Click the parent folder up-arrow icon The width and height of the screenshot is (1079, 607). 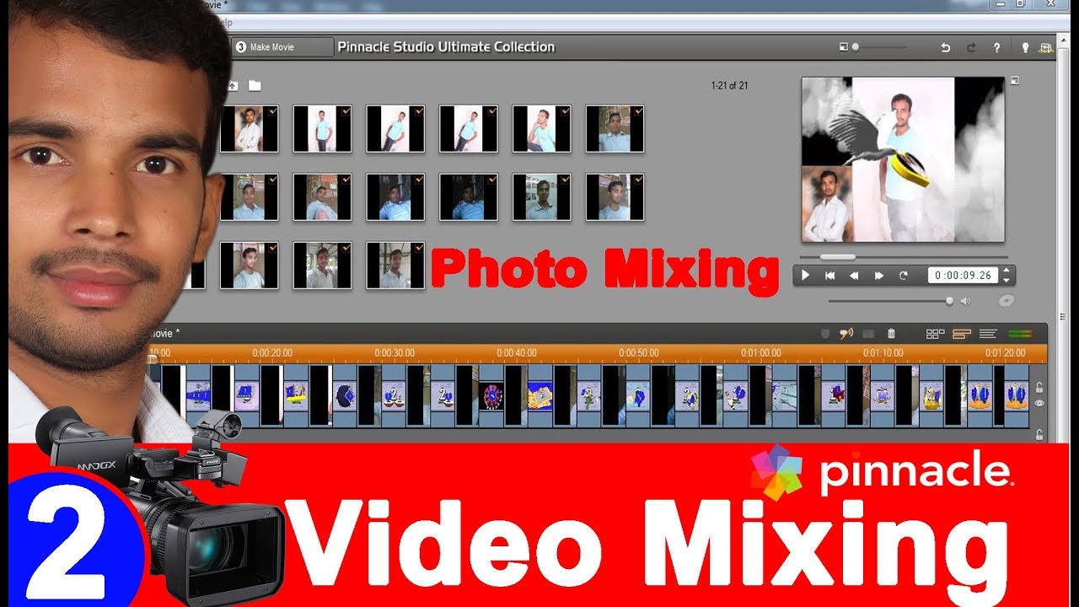click(233, 85)
